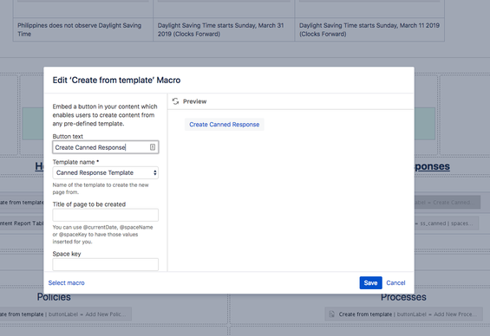Cancel editing the macro

pyautogui.click(x=395, y=282)
